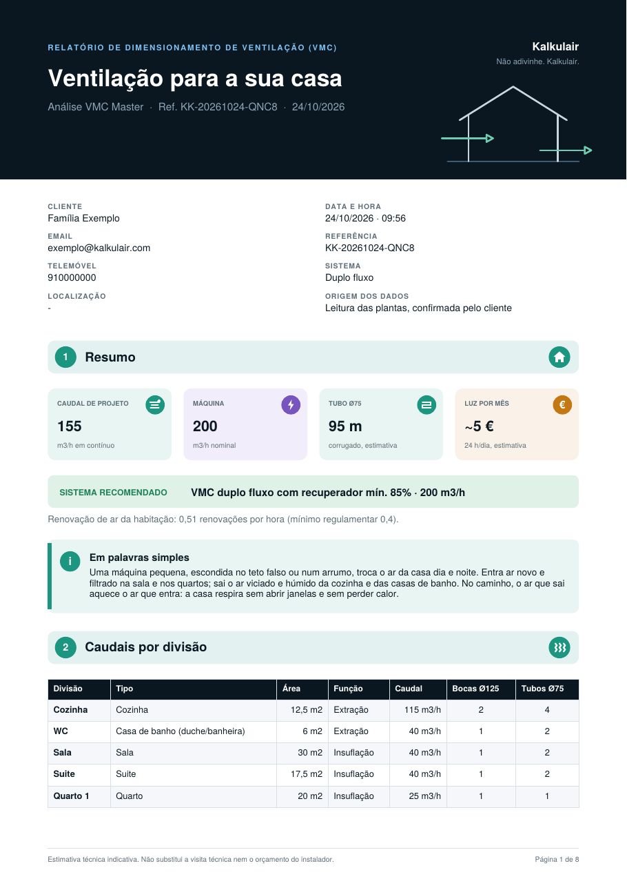Image resolution: width=627 pixels, height=888 pixels.
Task: Click the Caudal de Projeto card icon
Action: 155,405
